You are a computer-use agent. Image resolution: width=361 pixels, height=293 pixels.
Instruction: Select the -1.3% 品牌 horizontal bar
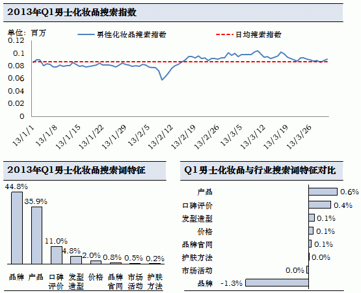tap(277, 283)
